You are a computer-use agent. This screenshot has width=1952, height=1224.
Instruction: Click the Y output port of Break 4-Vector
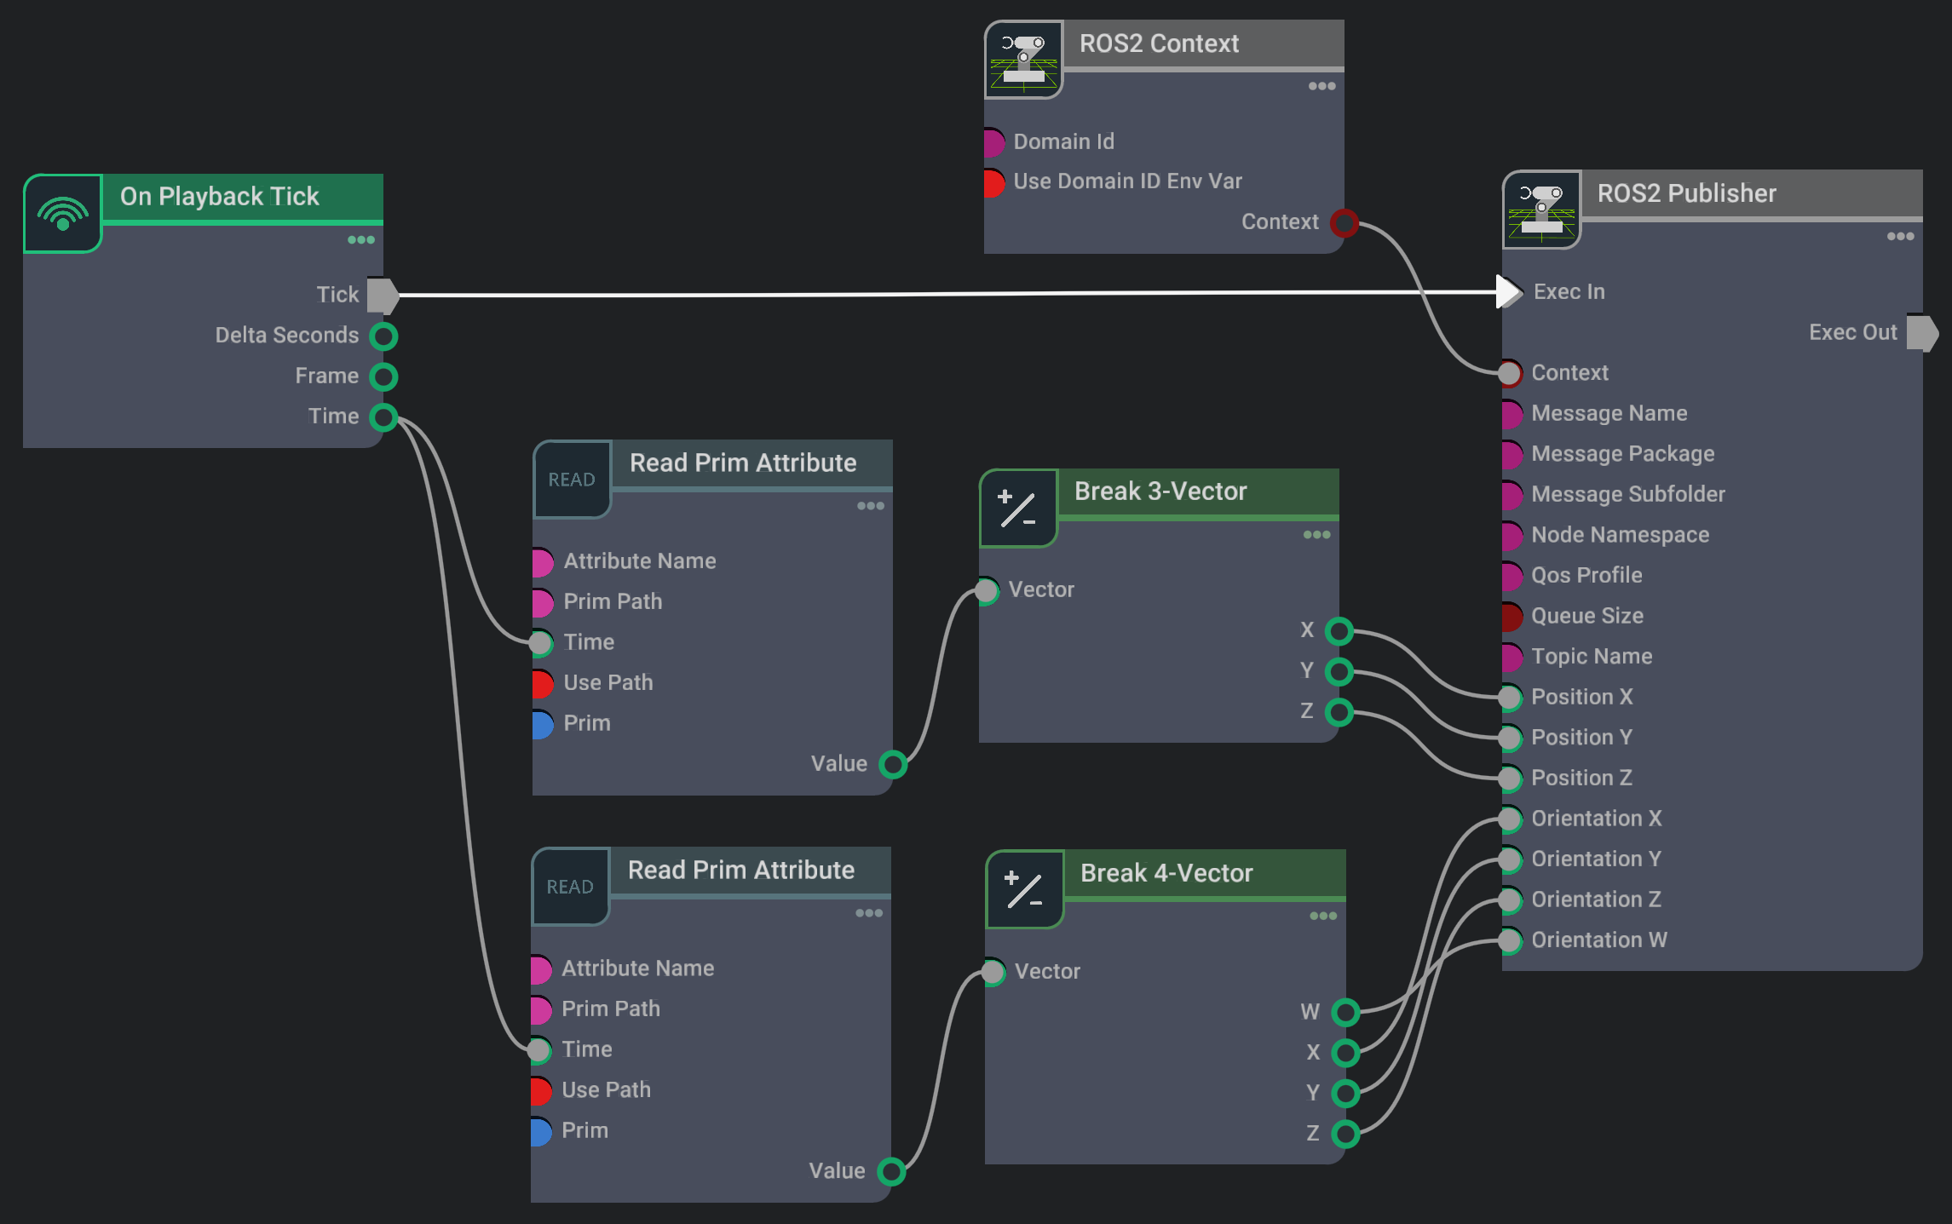[x=1345, y=1094]
